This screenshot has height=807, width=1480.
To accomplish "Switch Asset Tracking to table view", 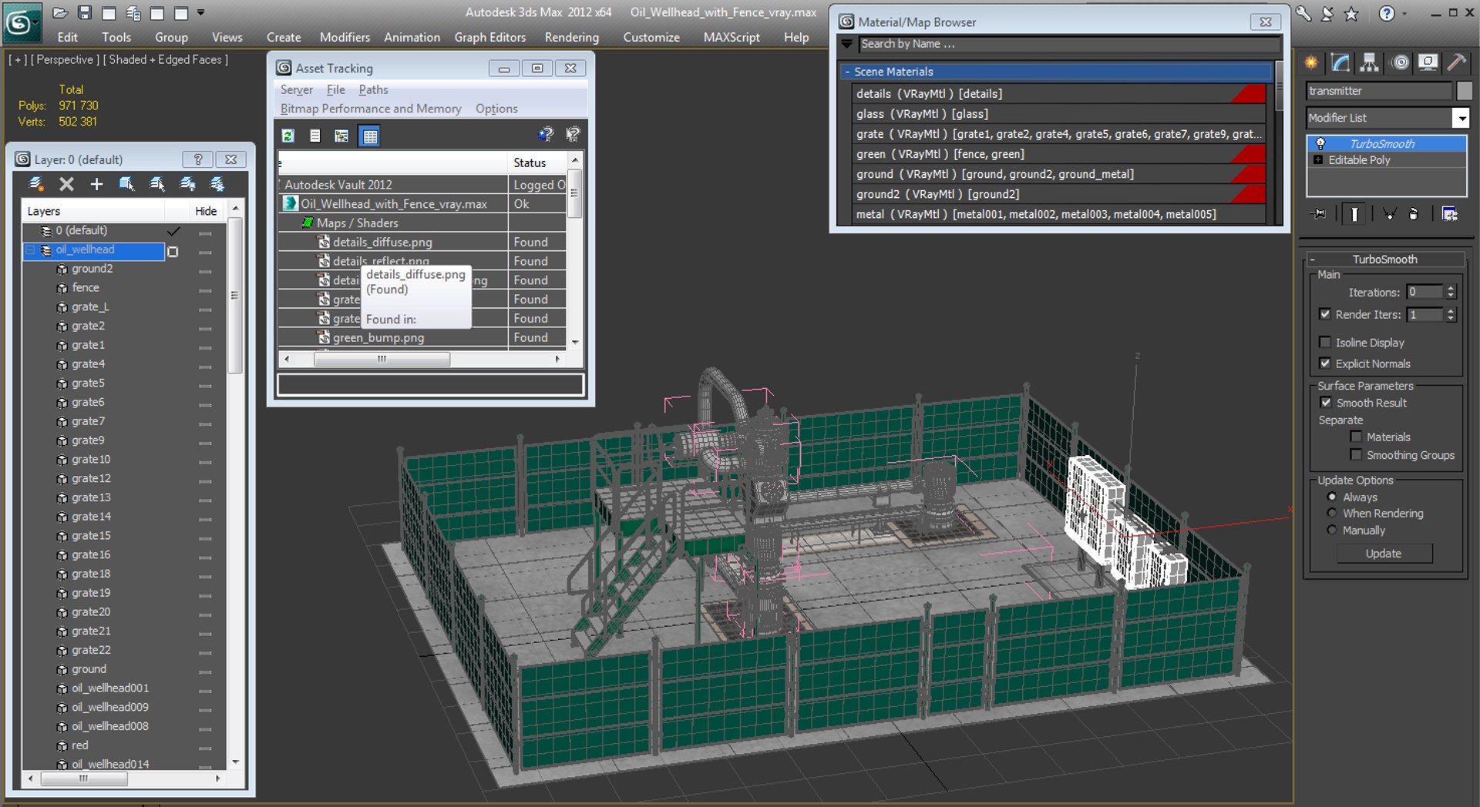I will [x=370, y=136].
